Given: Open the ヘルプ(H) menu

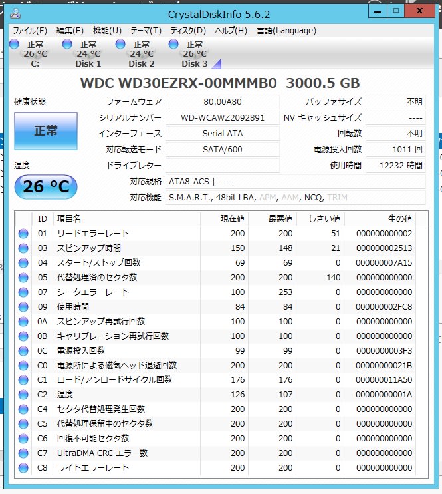Looking at the screenshot, I should pyautogui.click(x=231, y=31).
